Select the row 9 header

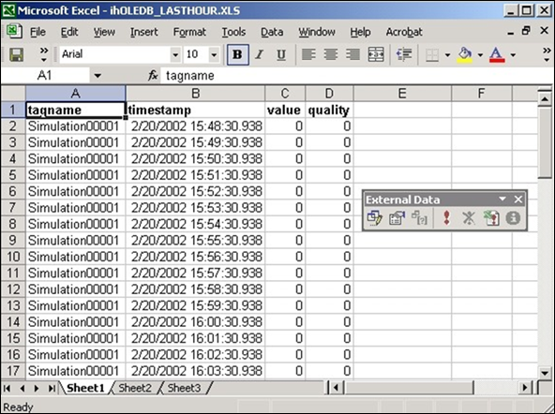pos(13,241)
